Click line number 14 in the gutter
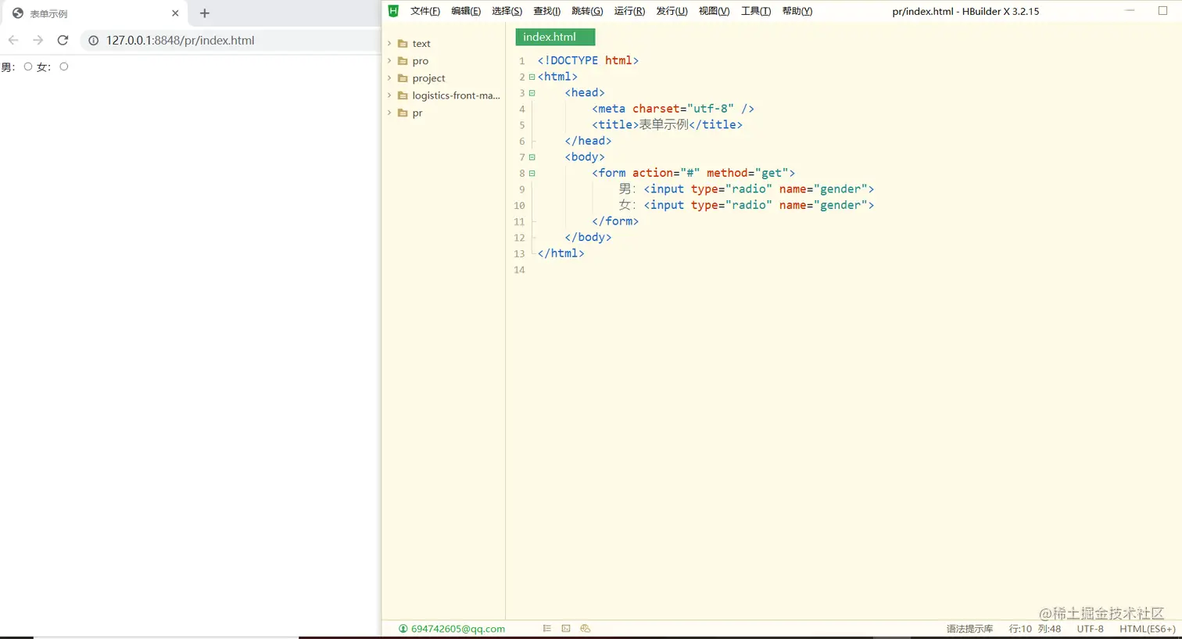 pyautogui.click(x=519, y=270)
